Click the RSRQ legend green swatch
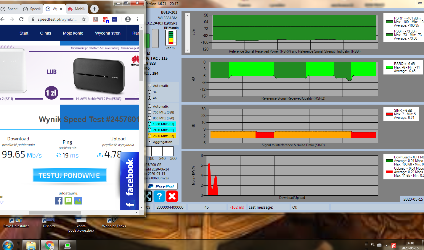This screenshot has height=250, width=424. coord(389,67)
